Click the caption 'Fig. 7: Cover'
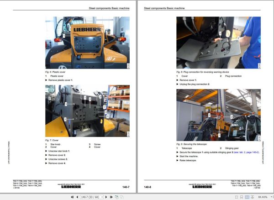This screenshot has height=200, width=274. pos(52,140)
